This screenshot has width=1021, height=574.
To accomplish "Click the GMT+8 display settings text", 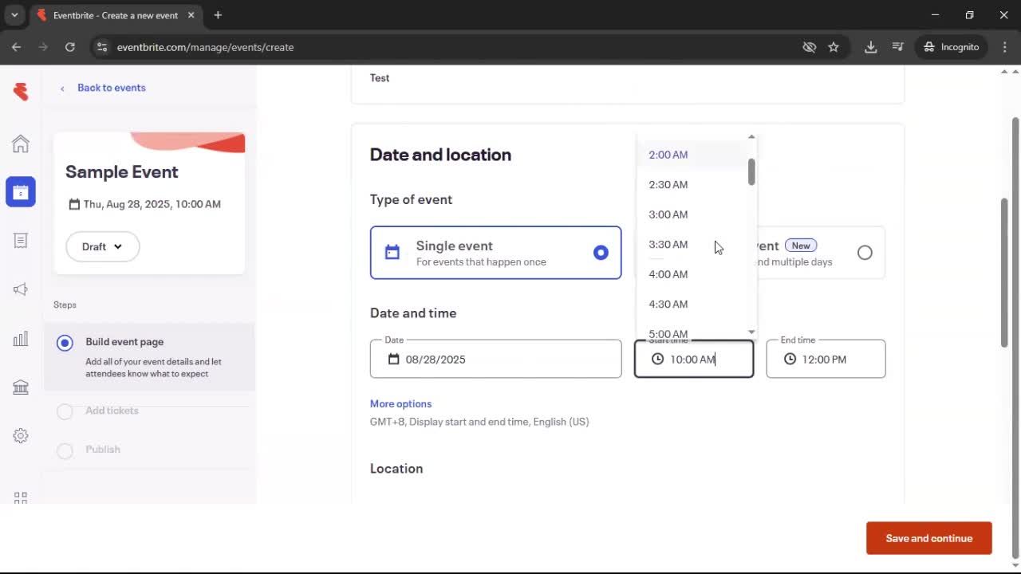I will click(x=479, y=422).
